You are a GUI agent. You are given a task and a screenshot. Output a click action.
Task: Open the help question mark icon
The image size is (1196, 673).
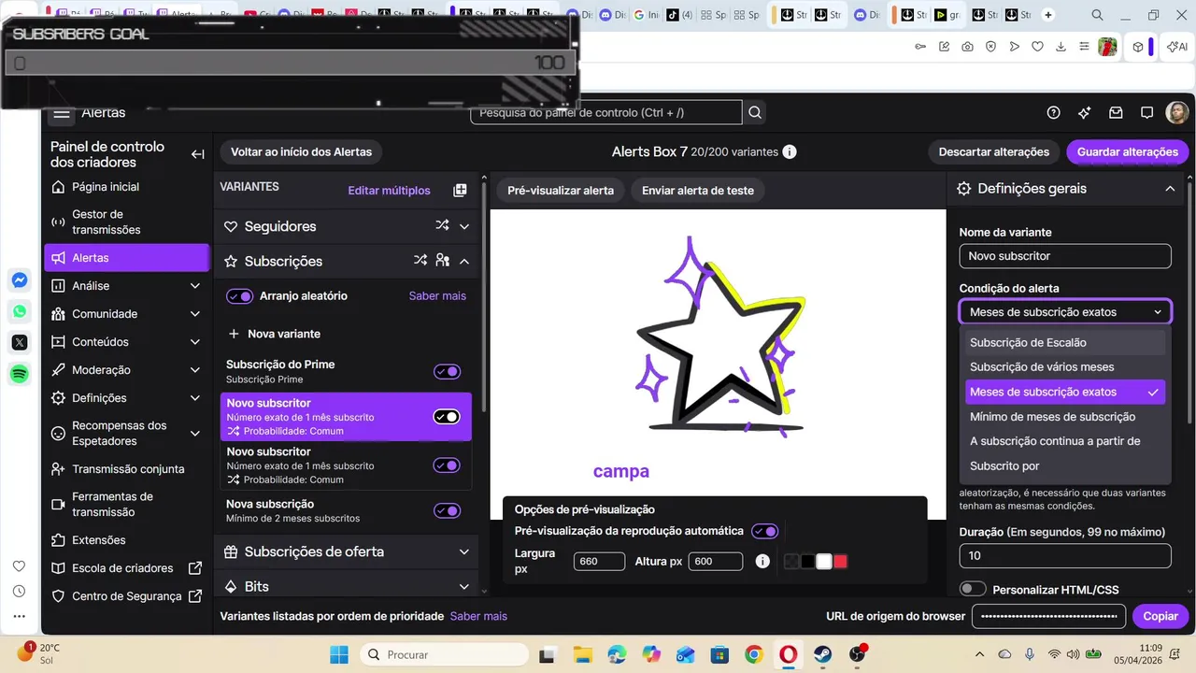tap(1054, 112)
